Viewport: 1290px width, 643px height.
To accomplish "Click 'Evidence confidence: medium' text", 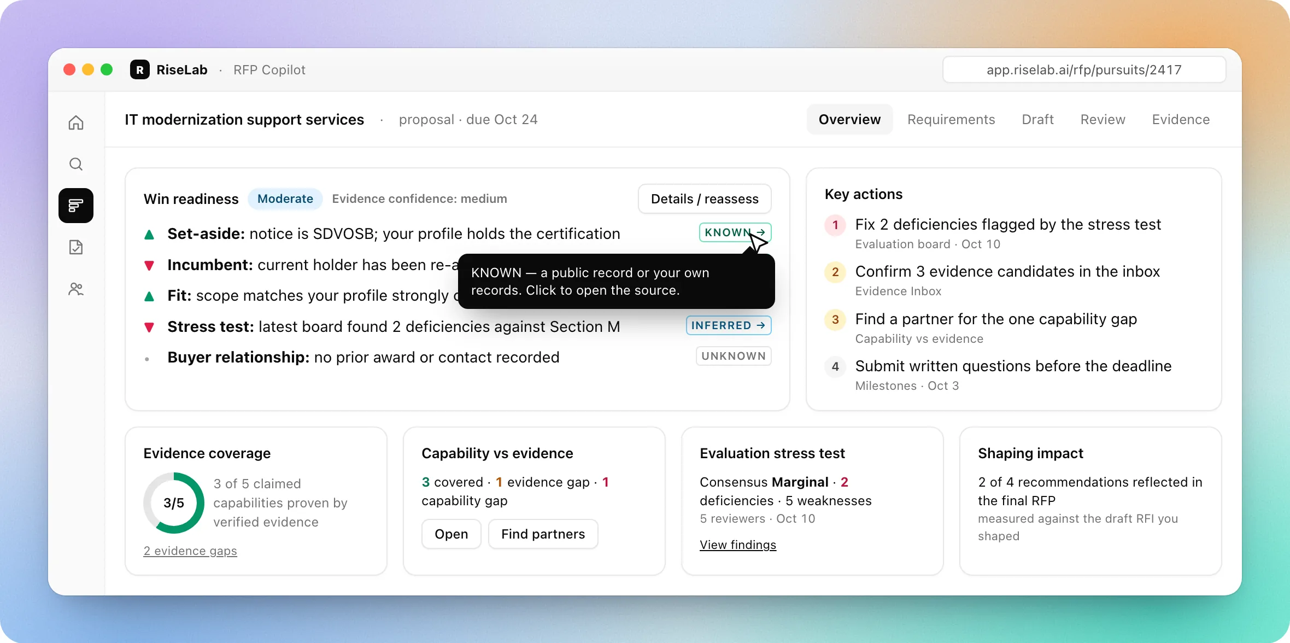I will 419,198.
